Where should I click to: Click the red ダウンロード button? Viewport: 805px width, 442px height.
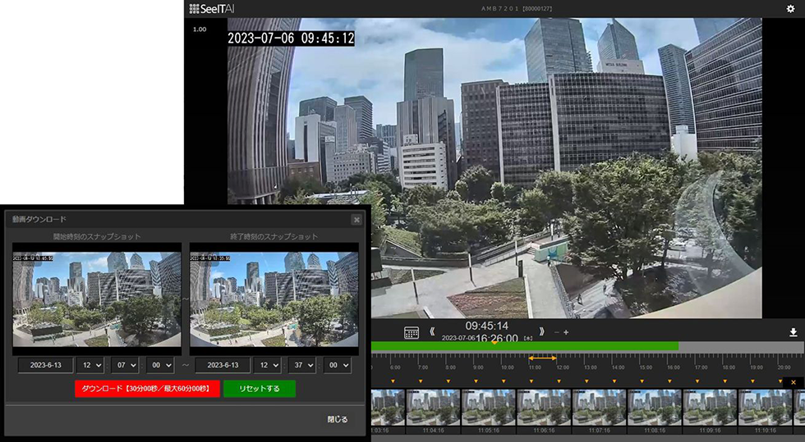pyautogui.click(x=147, y=389)
